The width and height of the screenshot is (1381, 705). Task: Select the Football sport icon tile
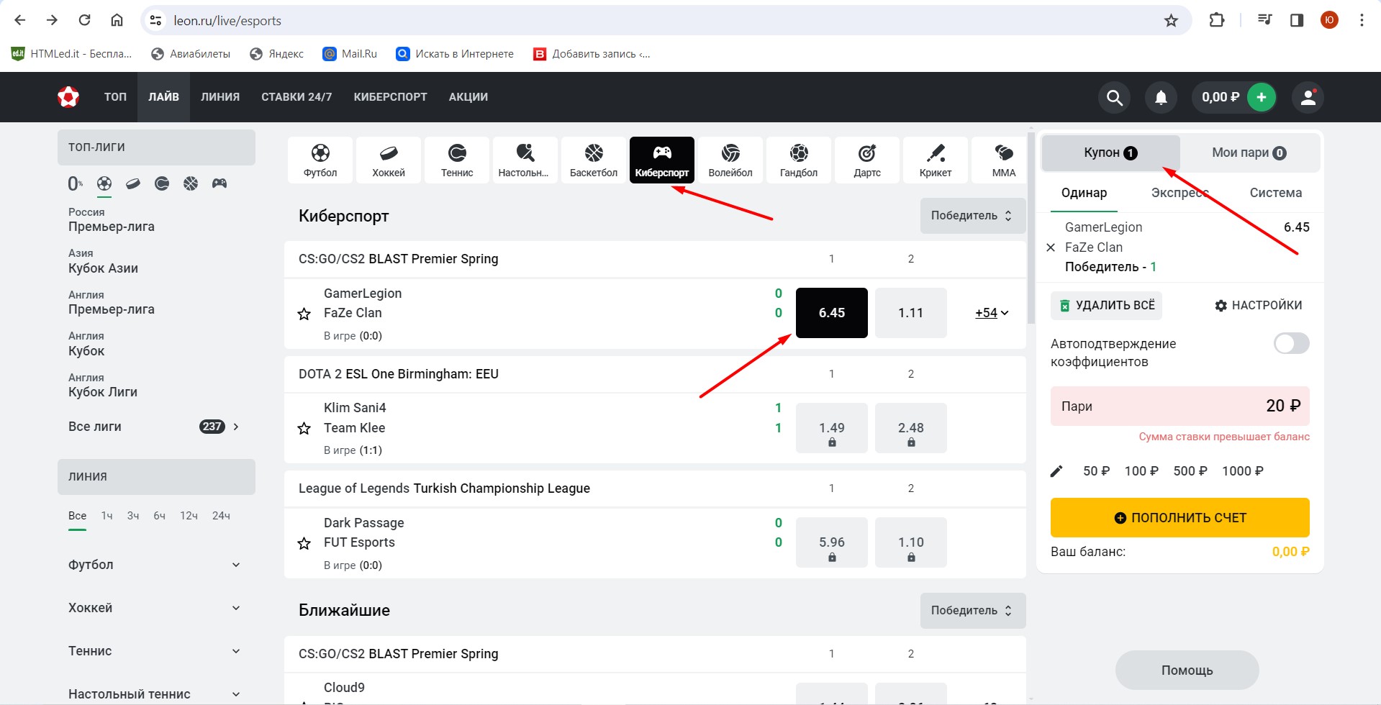(x=320, y=160)
